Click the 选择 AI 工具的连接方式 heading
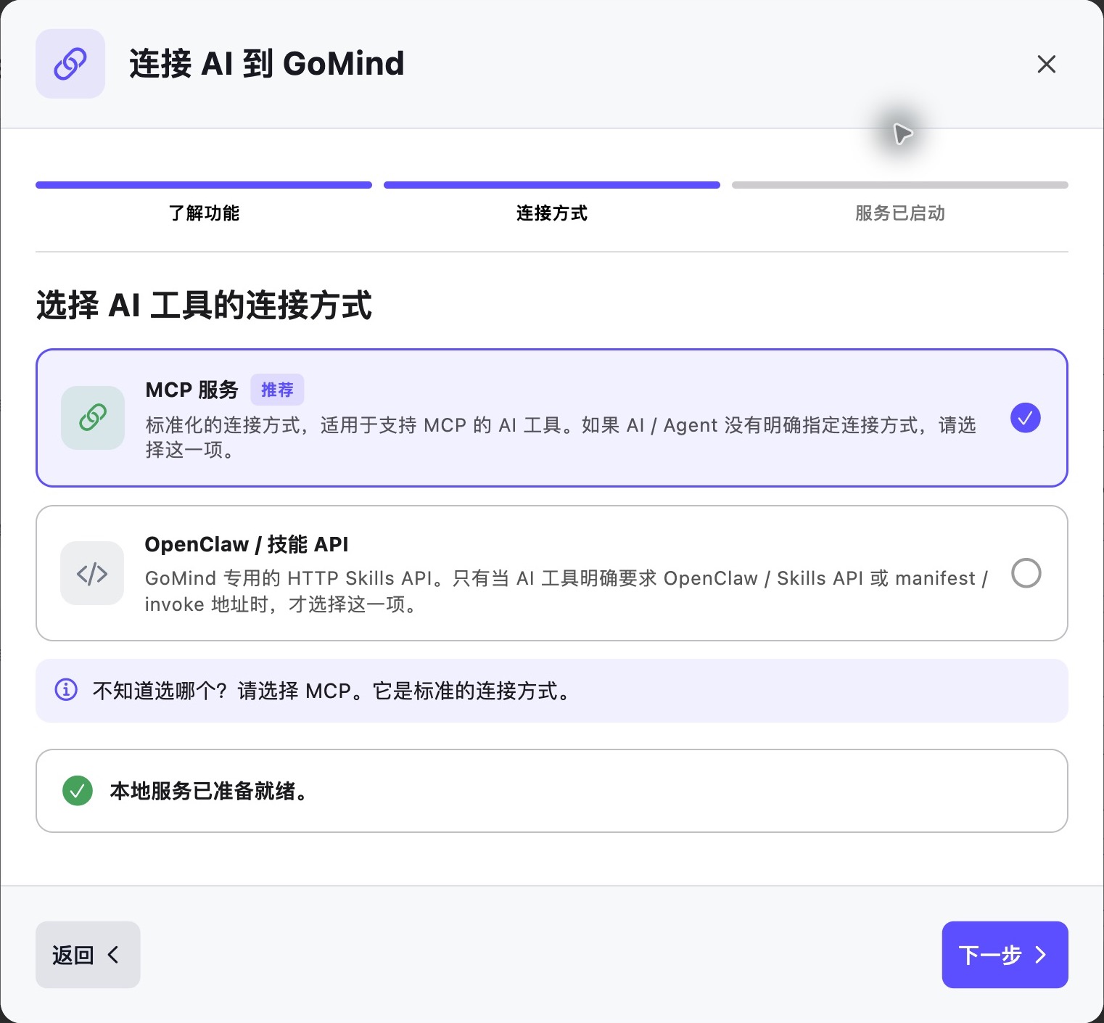The width and height of the screenshot is (1104, 1023). (x=204, y=305)
